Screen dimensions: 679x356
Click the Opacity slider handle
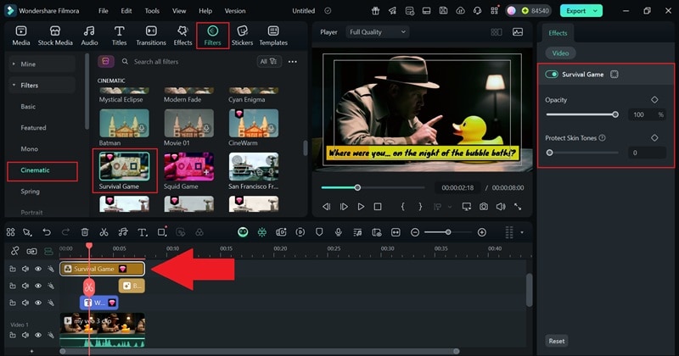coord(615,114)
